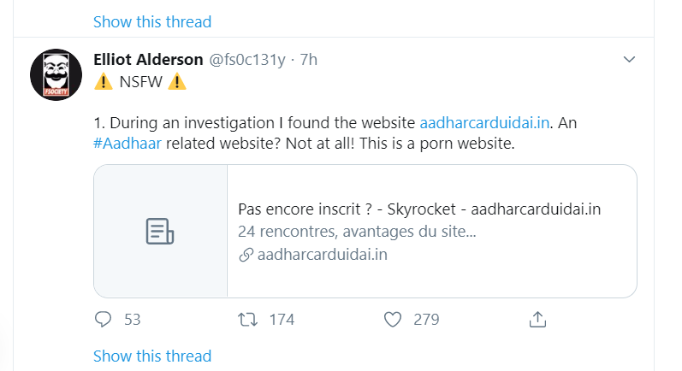
Task: Expand the tweet options chevron menu
Action: pyautogui.click(x=629, y=59)
